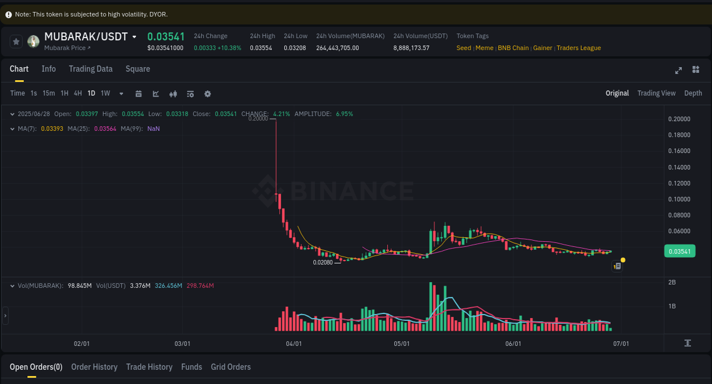Open the chart settings gear icon
The width and height of the screenshot is (712, 384).
click(x=207, y=93)
